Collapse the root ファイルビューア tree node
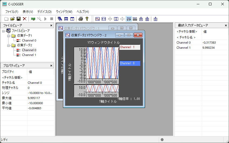The image size is (229, 143). [3, 31]
